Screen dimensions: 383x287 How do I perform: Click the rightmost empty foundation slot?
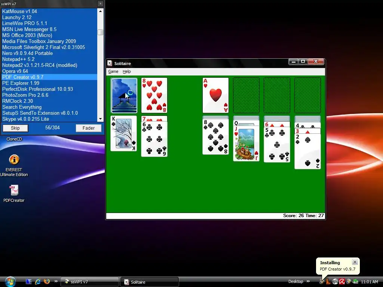pyautogui.click(x=307, y=95)
